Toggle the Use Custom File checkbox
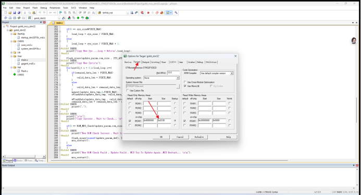Viewport: 361px width, 195px height. click(128, 90)
